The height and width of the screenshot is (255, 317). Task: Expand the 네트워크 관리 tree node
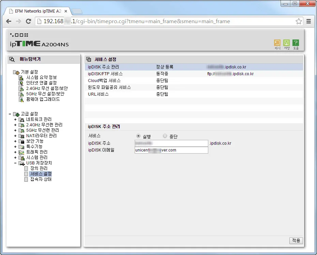tap(15, 119)
